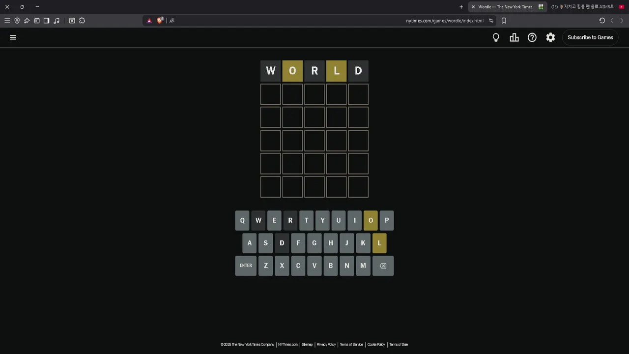
Task: Toggle the sidebar panel icon in the toolbar
Action: click(x=46, y=21)
